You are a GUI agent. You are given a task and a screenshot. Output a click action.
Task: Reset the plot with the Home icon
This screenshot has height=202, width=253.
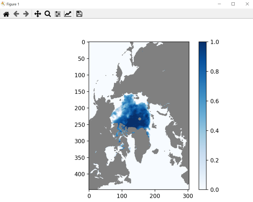click(6, 14)
